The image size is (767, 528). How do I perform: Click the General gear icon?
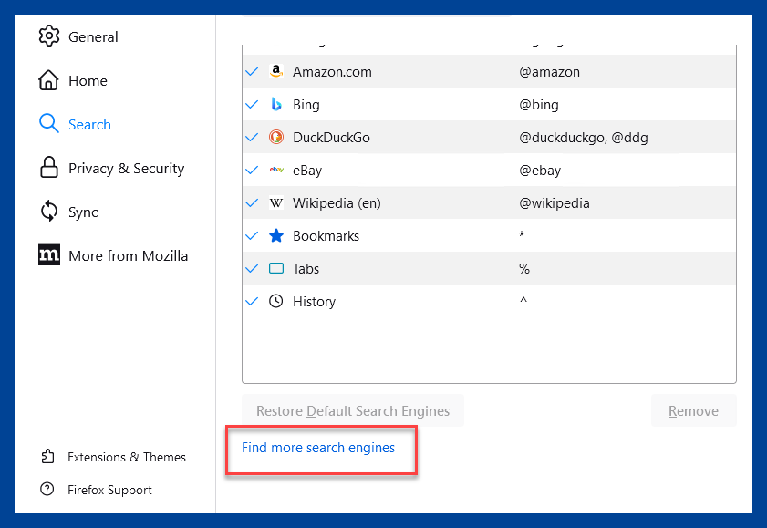point(49,36)
